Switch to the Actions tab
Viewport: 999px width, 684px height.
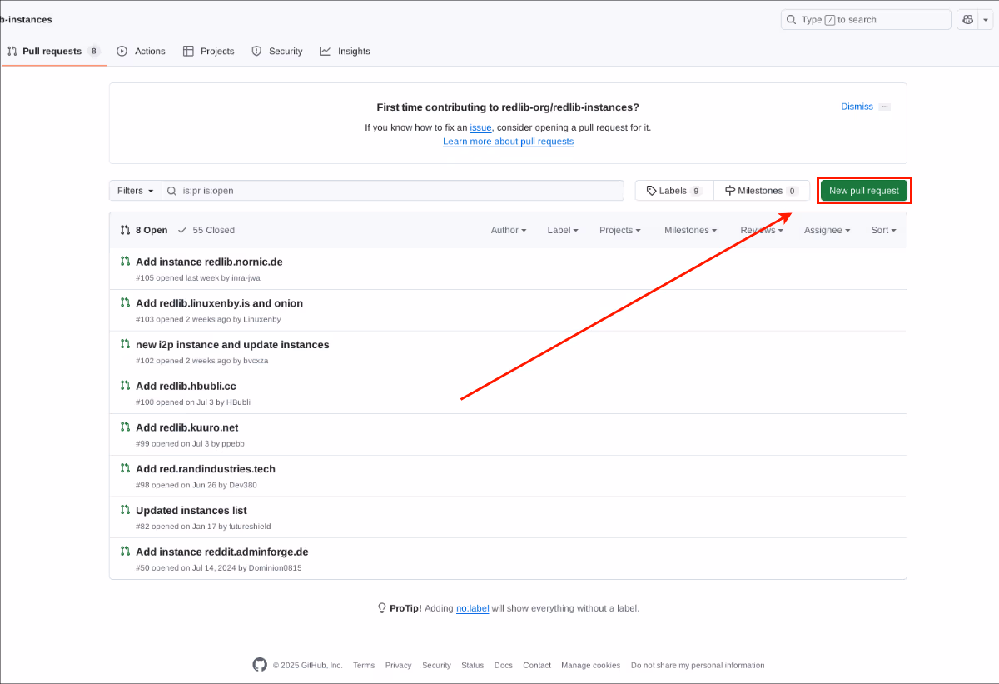tap(142, 51)
